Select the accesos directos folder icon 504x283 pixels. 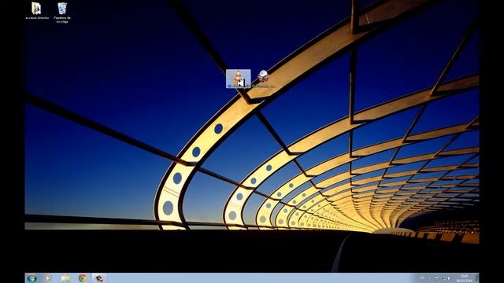[x=37, y=10]
